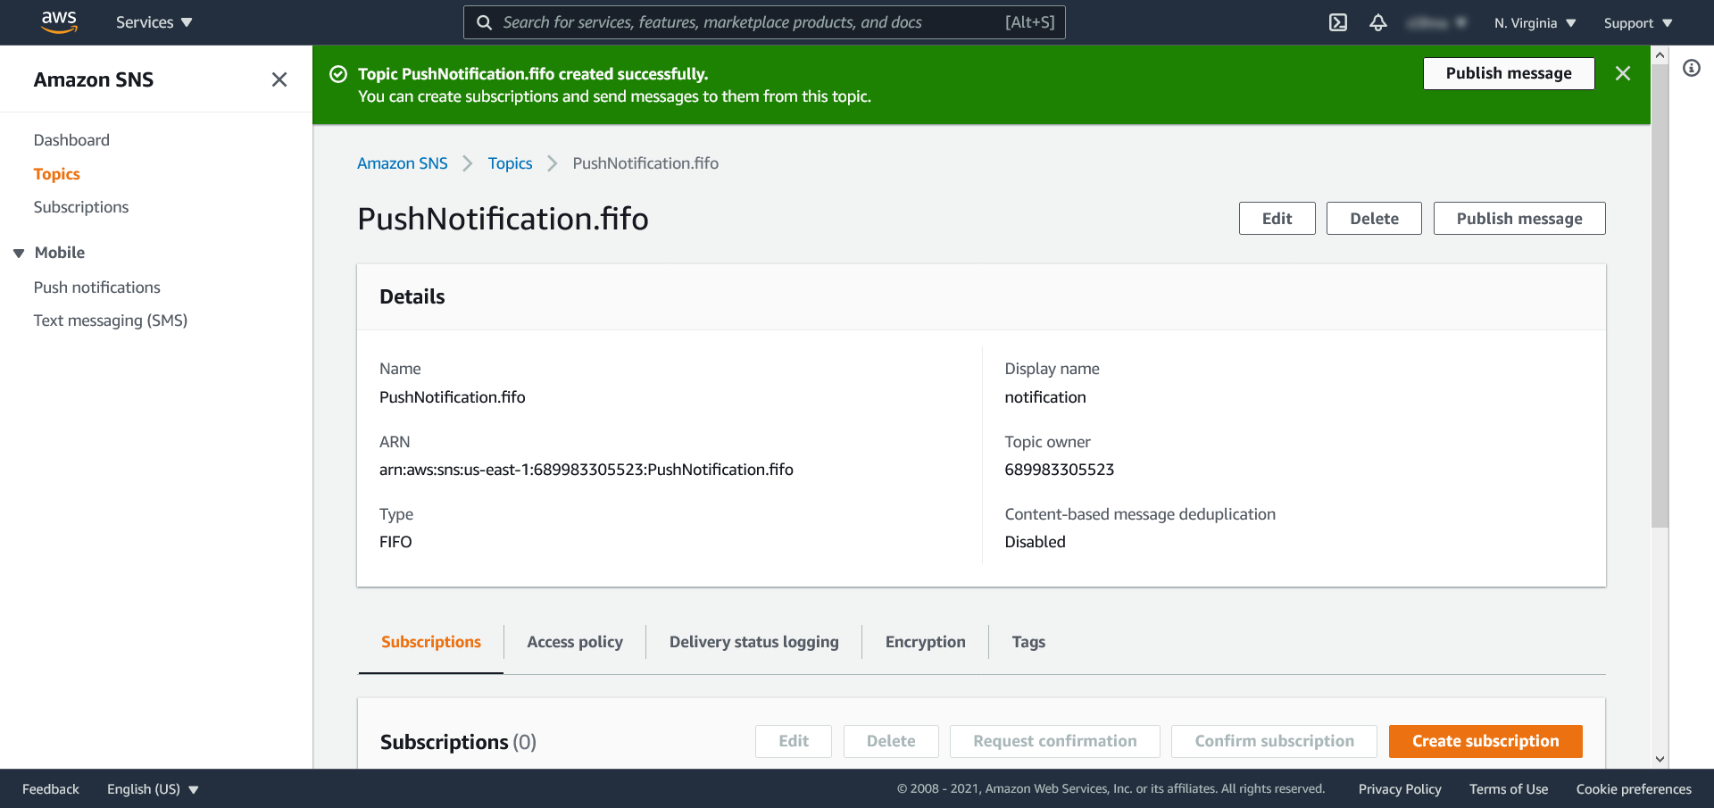Click the subscriptions Delete button

[891, 741]
